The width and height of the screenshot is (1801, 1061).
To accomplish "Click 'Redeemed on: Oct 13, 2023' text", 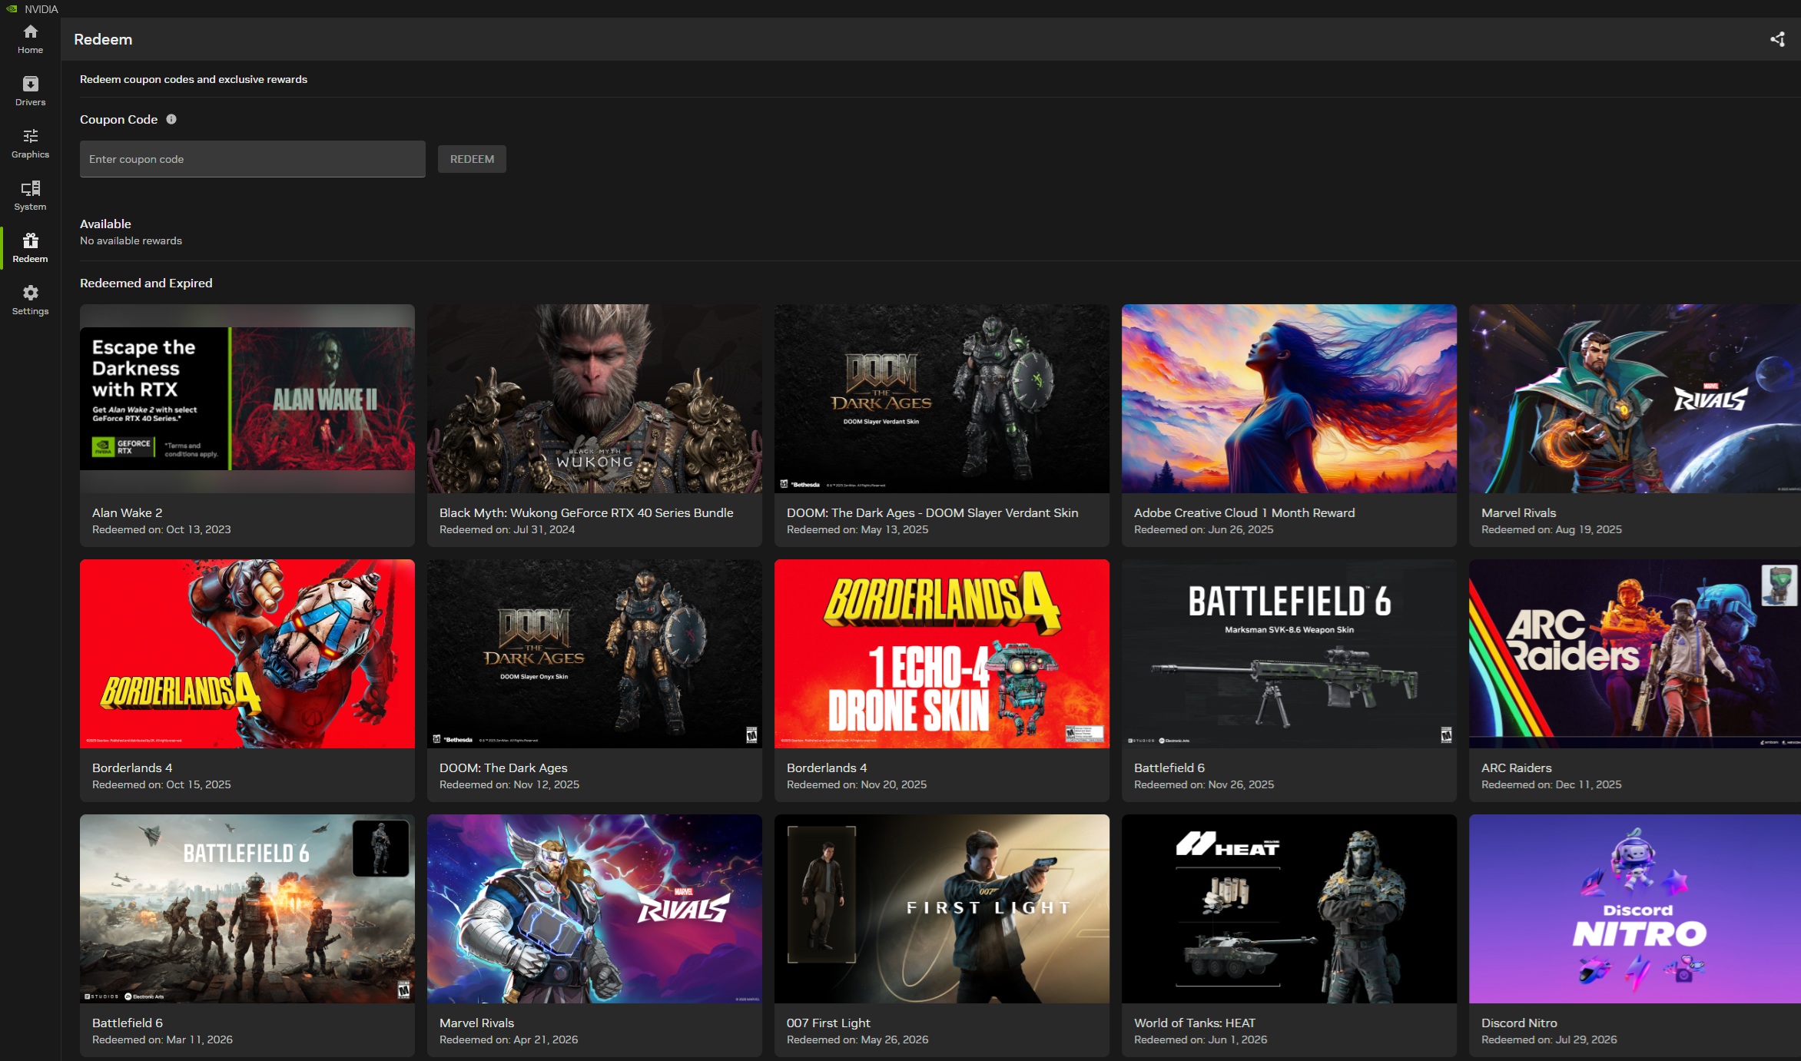I will (161, 529).
